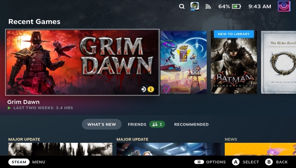Open the orange News card
This screenshot has width=296, height=168.
(260, 149)
